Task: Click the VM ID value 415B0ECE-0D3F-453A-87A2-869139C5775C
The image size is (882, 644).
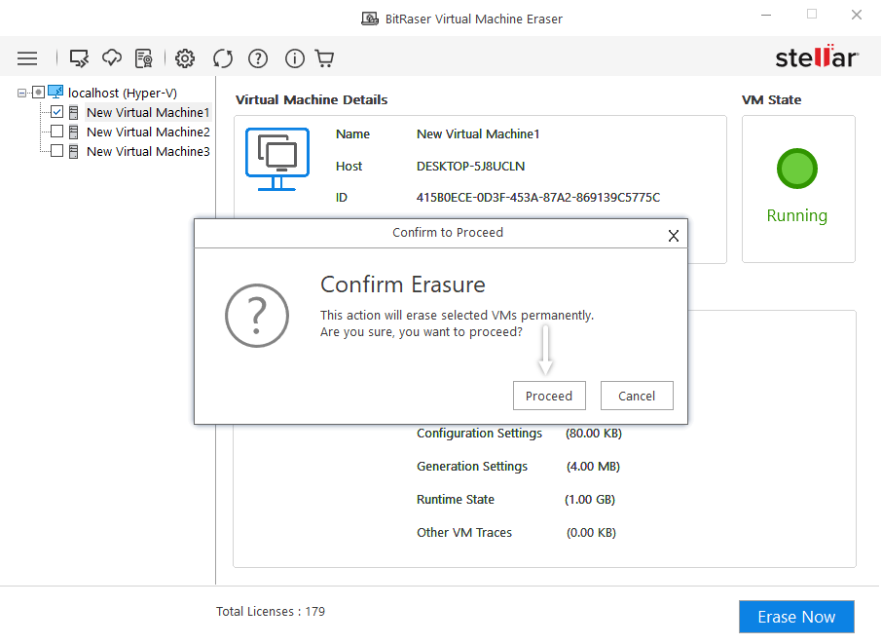Action: 538,198
